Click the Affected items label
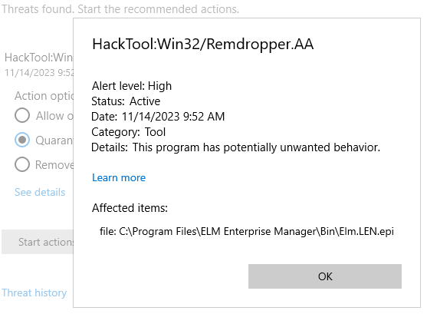427x314 pixels. click(x=130, y=208)
